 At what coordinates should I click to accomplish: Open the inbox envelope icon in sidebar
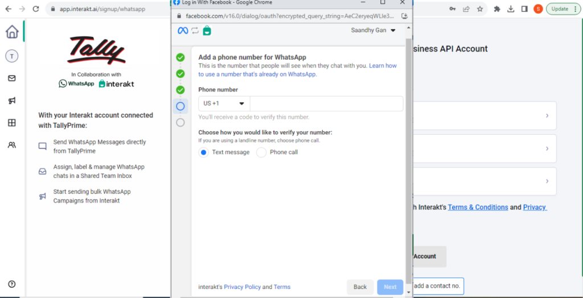(x=12, y=78)
